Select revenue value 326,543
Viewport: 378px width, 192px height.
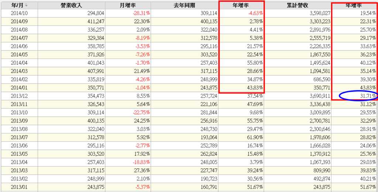point(96,104)
